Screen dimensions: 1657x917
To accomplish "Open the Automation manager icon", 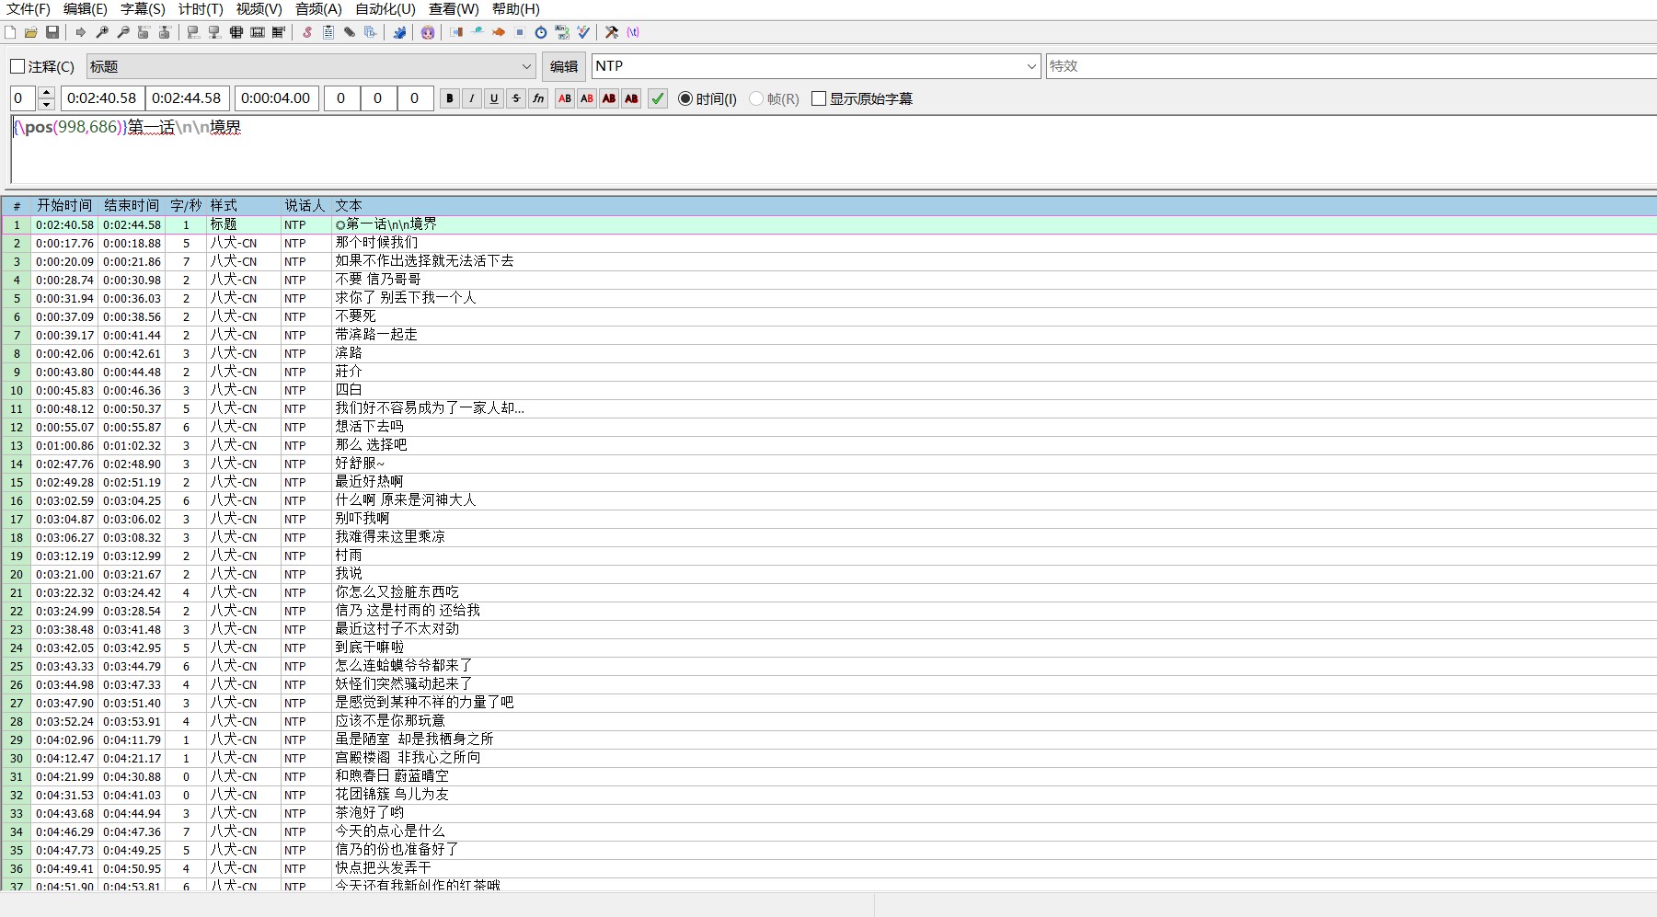I will (x=399, y=32).
